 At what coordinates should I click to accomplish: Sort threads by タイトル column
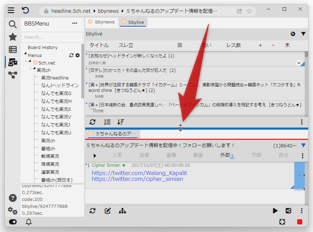point(99,45)
